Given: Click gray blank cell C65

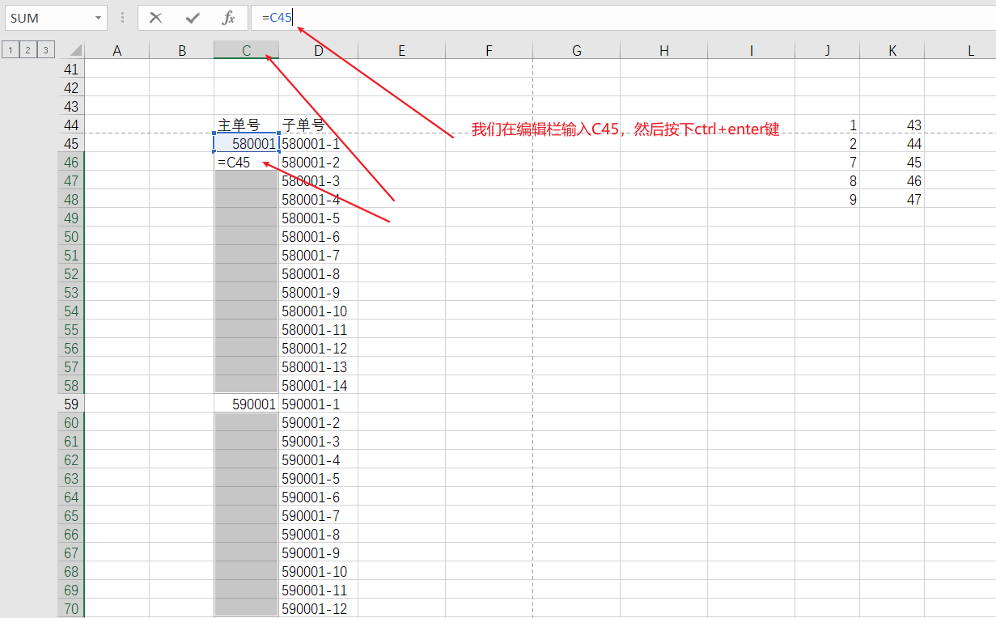Looking at the screenshot, I should [247, 515].
